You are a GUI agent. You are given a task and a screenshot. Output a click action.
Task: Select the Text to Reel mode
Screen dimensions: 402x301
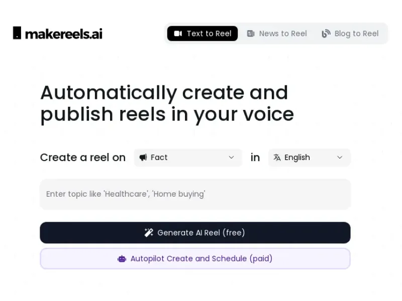[x=202, y=34]
